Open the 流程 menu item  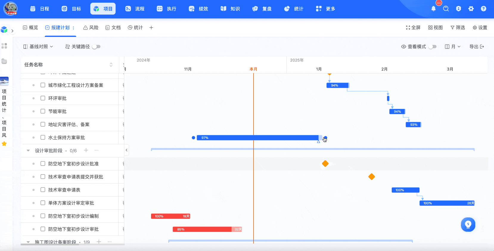coord(135,9)
